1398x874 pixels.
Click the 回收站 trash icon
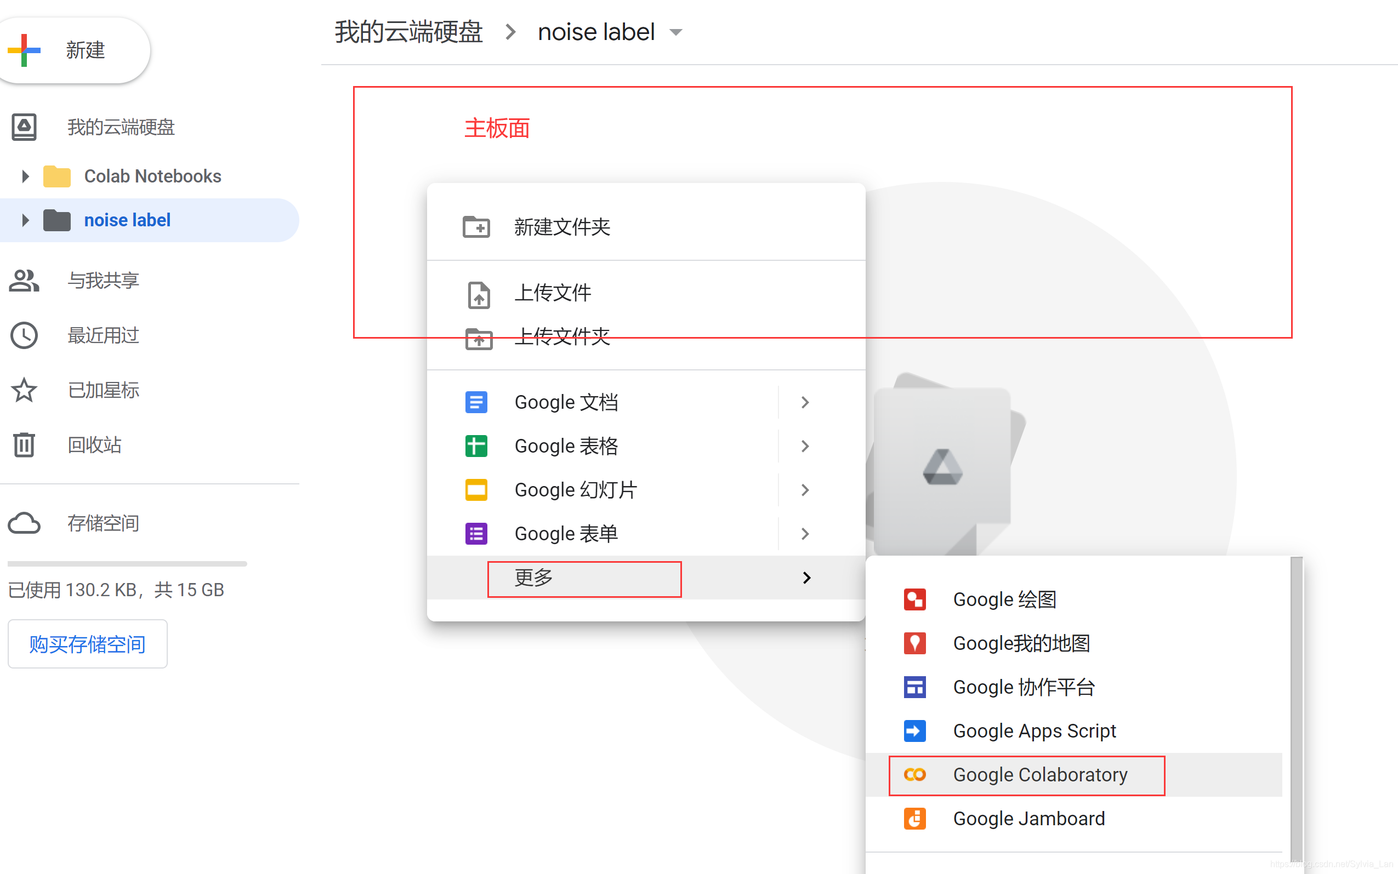pos(24,445)
